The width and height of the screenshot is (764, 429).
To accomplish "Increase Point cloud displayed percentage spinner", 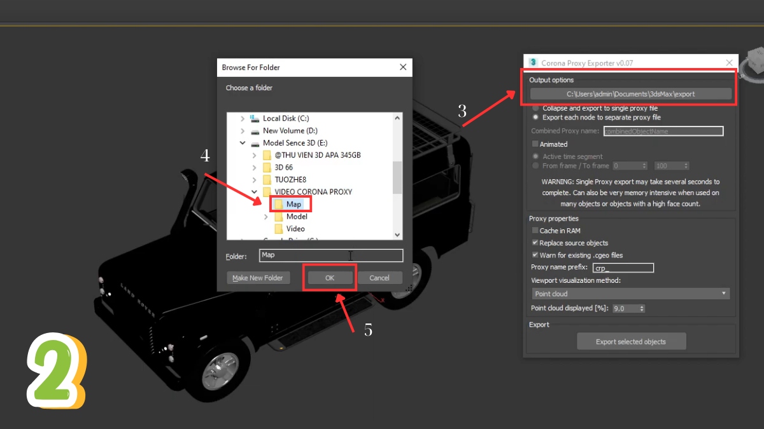I will tap(642, 306).
